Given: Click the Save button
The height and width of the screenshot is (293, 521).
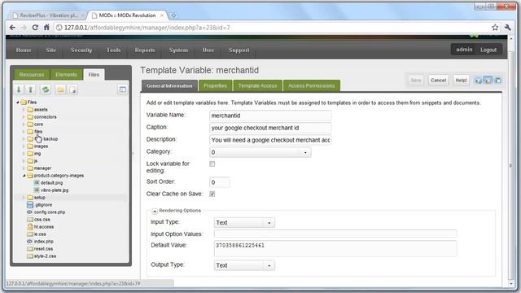Looking at the screenshot, I should 416,81.
